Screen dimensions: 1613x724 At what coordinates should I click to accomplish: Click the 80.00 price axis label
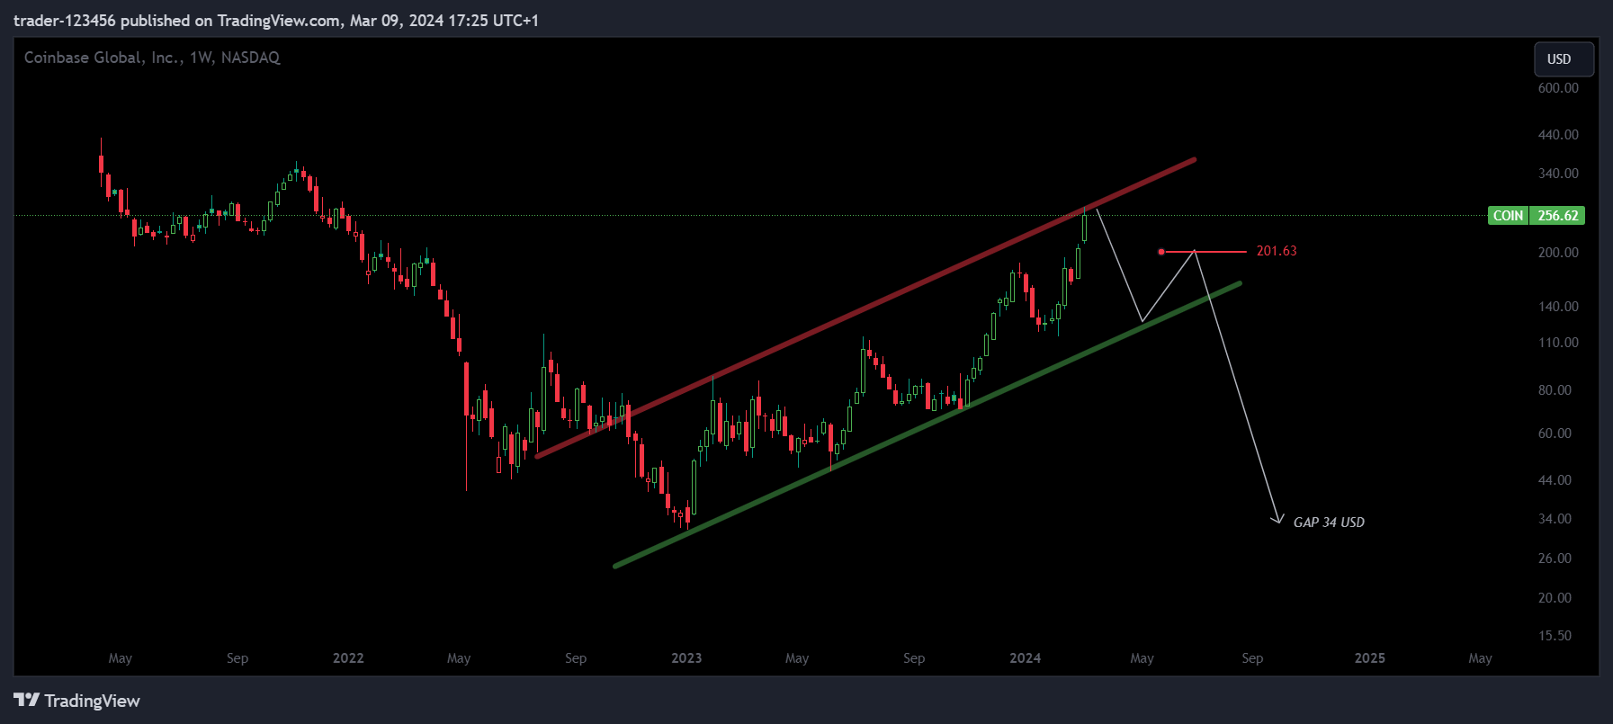pyautogui.click(x=1555, y=390)
